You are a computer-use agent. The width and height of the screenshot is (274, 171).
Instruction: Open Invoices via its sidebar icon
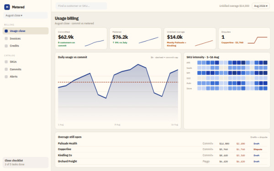tap(6, 38)
